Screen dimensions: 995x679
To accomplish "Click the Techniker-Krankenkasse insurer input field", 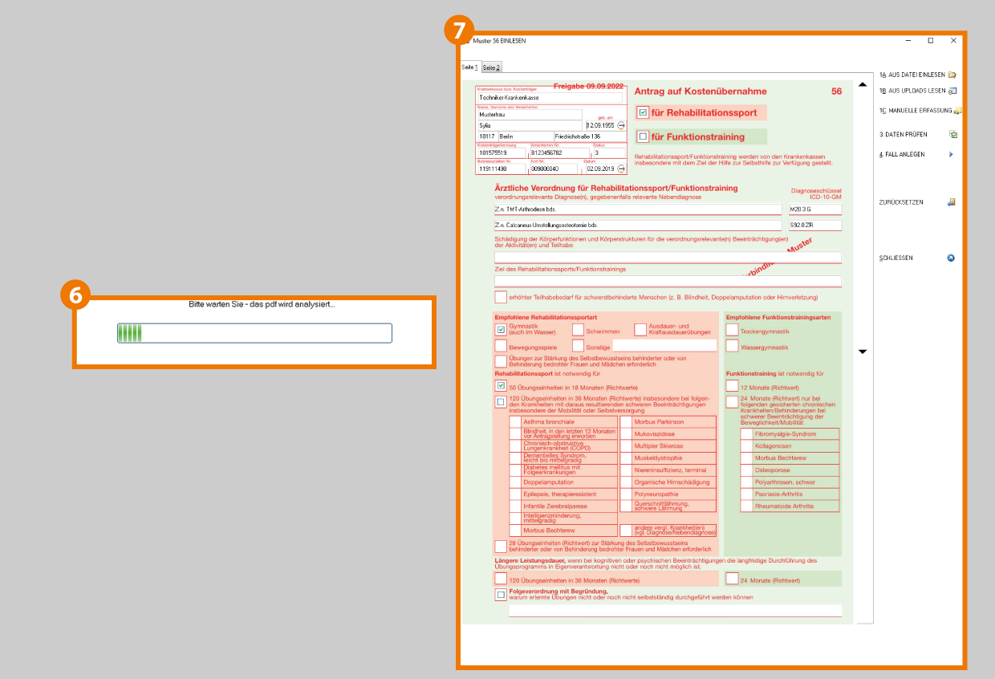I will (549, 98).
